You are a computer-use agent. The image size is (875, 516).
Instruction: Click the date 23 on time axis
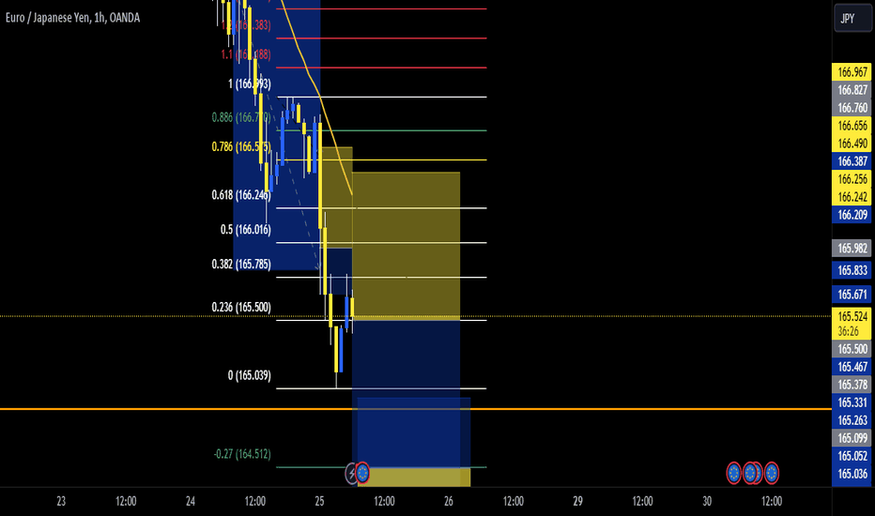tap(61, 502)
